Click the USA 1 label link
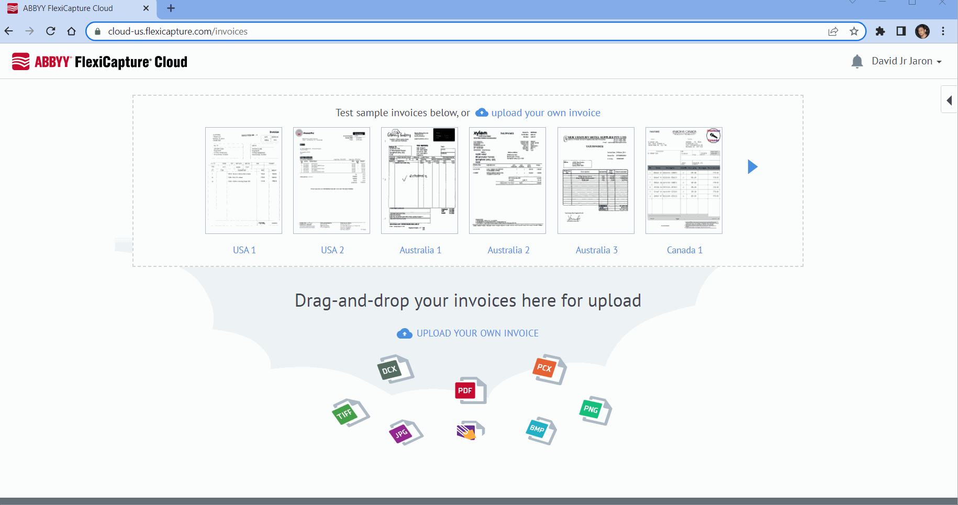The height and width of the screenshot is (505, 958). tap(244, 250)
